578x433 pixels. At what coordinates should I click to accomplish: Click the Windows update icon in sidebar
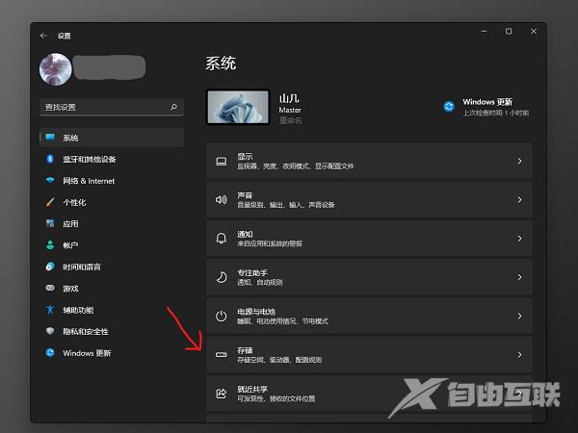50,352
